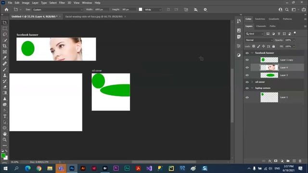Toggle visibility of cd cover artboard
This screenshot has height=173, width=308.
point(247,82)
